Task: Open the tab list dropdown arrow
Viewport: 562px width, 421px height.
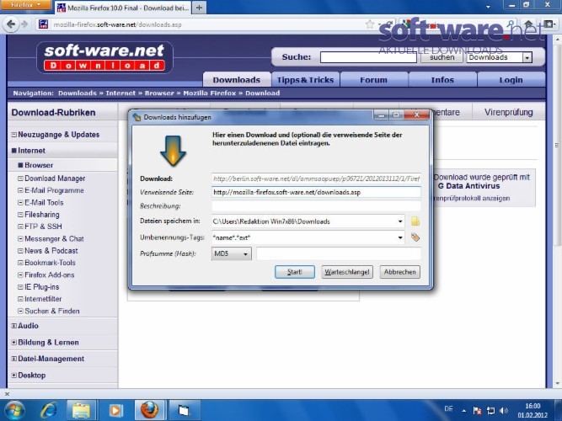Action: pos(488,7)
